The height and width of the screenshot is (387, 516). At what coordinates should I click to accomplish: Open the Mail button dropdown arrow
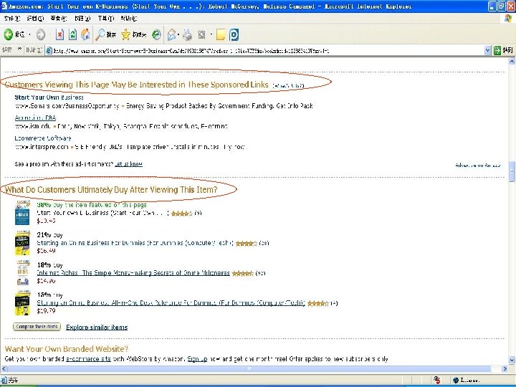click(x=178, y=34)
